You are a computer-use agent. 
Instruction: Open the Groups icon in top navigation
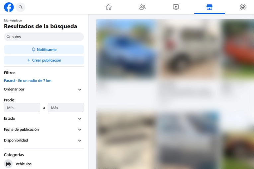tap(243, 7)
